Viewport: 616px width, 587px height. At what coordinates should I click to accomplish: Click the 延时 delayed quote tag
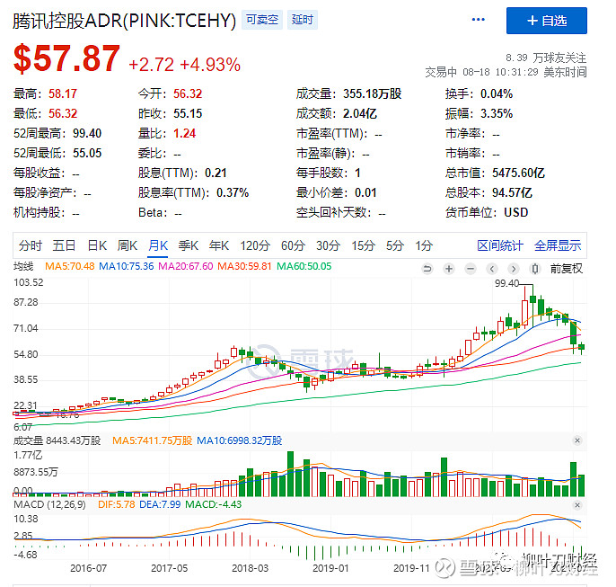pyautogui.click(x=302, y=20)
